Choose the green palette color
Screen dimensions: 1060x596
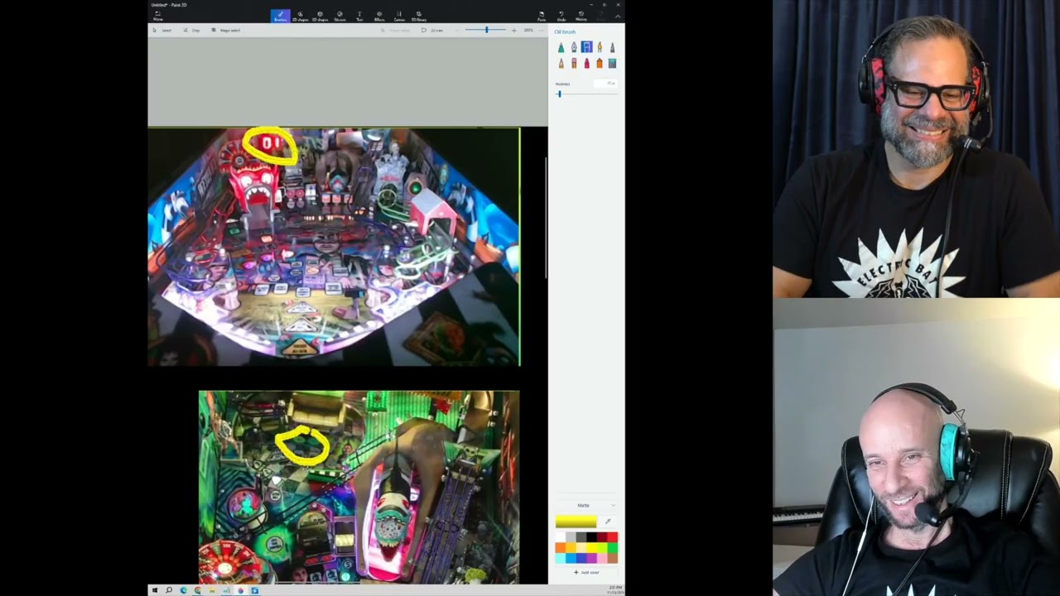coord(612,547)
